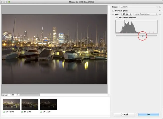The width and height of the screenshot is (163, 119).
Task: Select the EV +2.00 source thumbnail
Action: click(x=11, y=104)
